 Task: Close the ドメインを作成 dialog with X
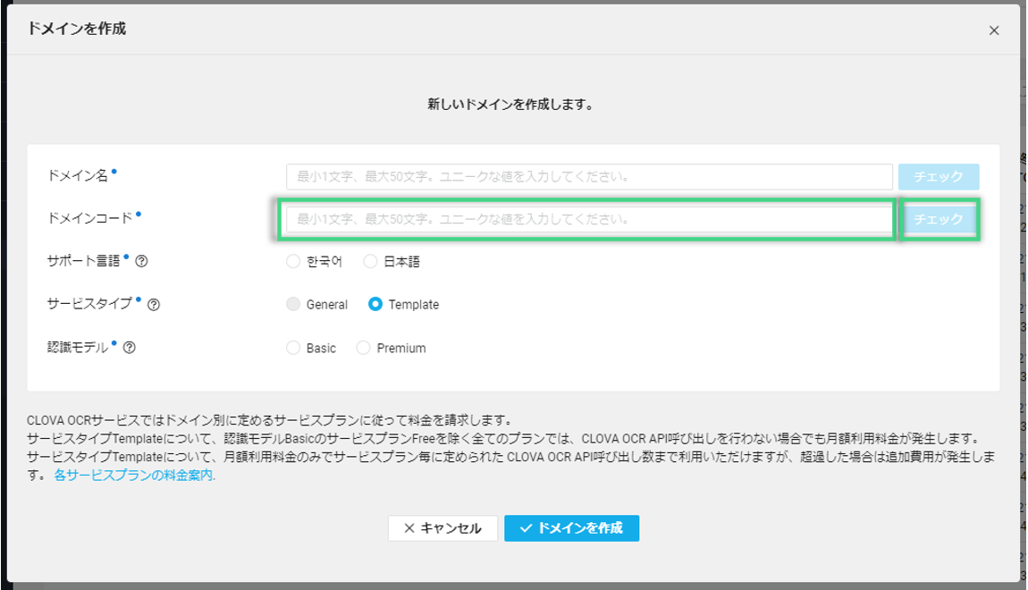pos(994,30)
